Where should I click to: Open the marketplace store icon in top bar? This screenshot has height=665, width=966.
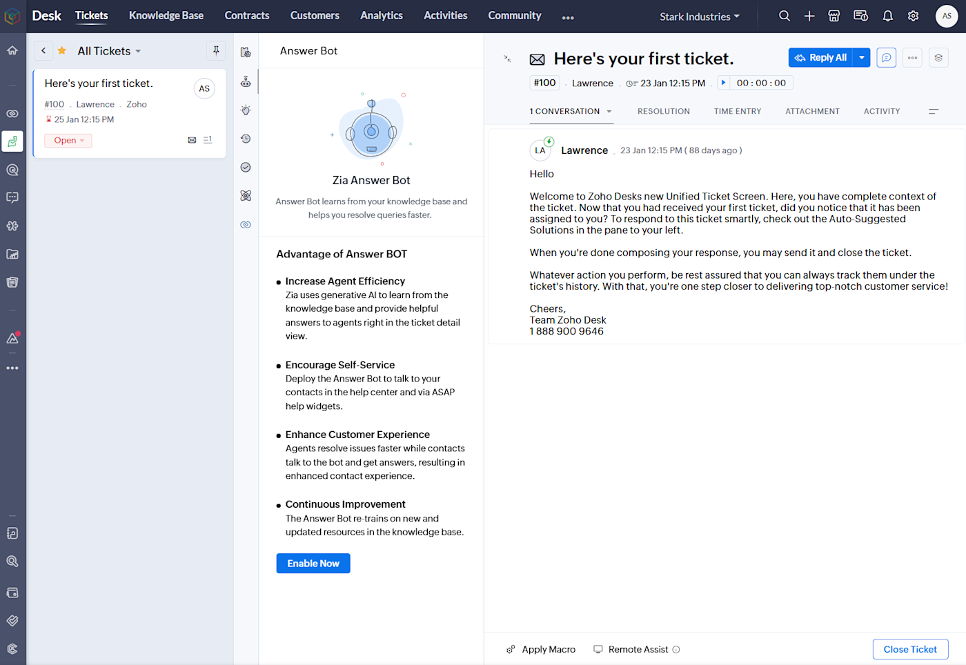pos(834,16)
